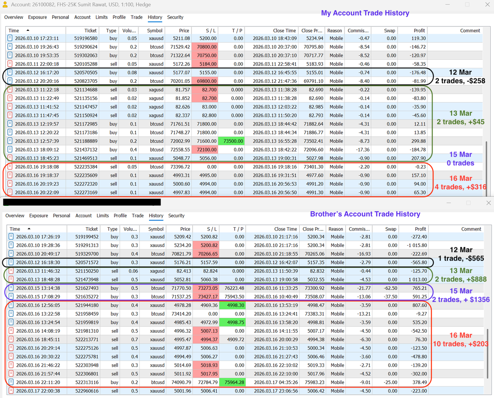Screen dimensions: 494x398
Task: Close the bottom account window
Action: click(488, 203)
